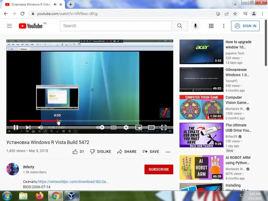
Task: Skip to the next video
Action: [x=28, y=127]
